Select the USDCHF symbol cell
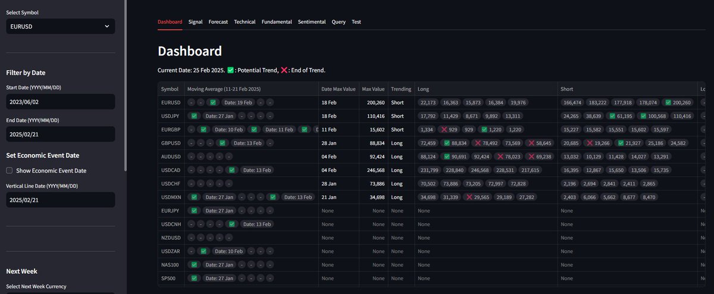 click(171, 183)
